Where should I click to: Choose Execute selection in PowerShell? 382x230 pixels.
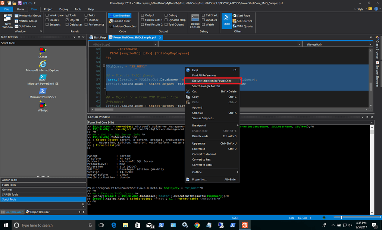click(212, 81)
